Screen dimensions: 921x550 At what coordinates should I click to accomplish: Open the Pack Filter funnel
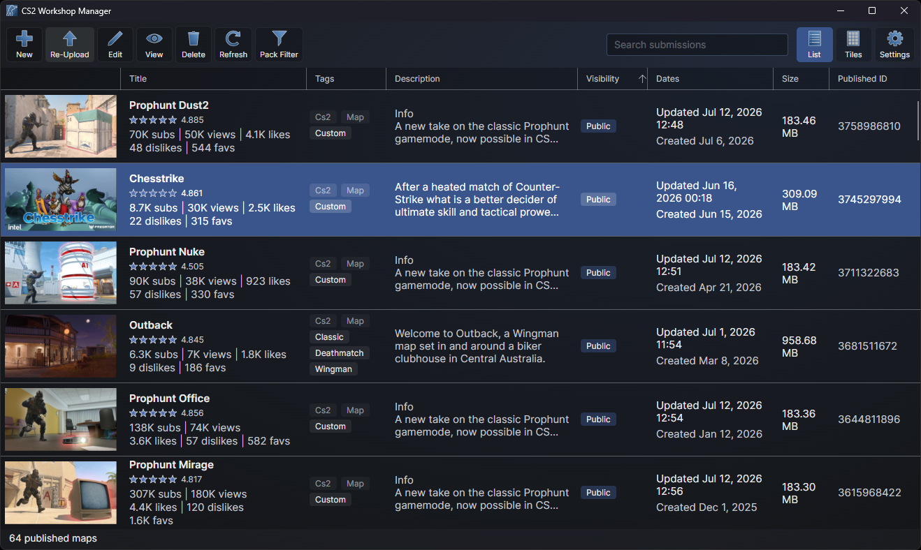(279, 45)
